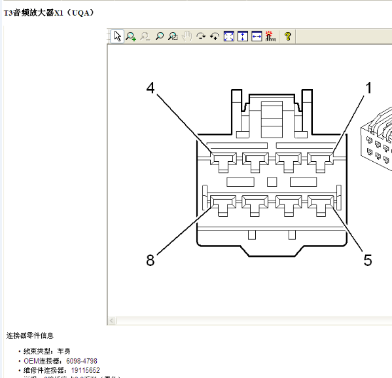Click the clockwise rotate arrow icon

point(201,37)
